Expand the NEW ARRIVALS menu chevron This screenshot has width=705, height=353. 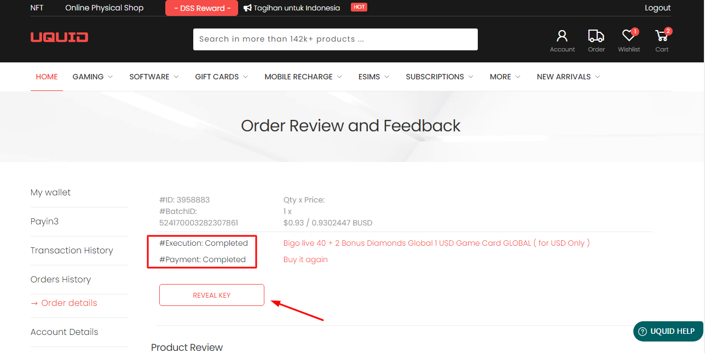point(597,77)
